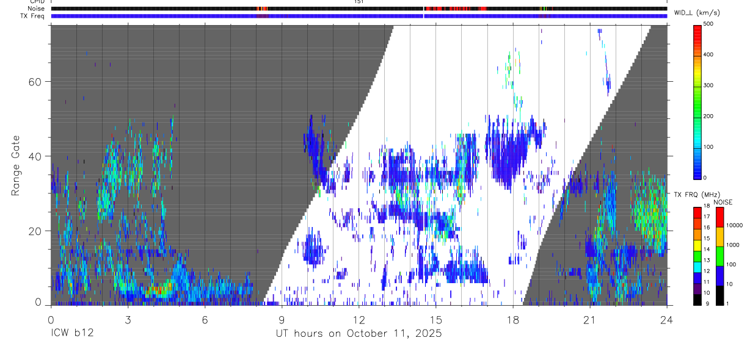Click the spectral width rainbow colorbar
The height and width of the screenshot is (346, 750).
697,101
